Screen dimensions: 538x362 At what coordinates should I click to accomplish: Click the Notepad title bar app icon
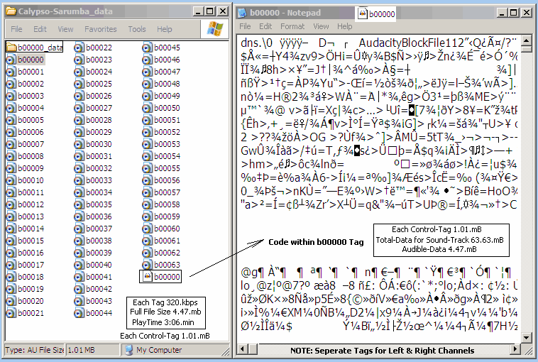pyautogui.click(x=243, y=13)
